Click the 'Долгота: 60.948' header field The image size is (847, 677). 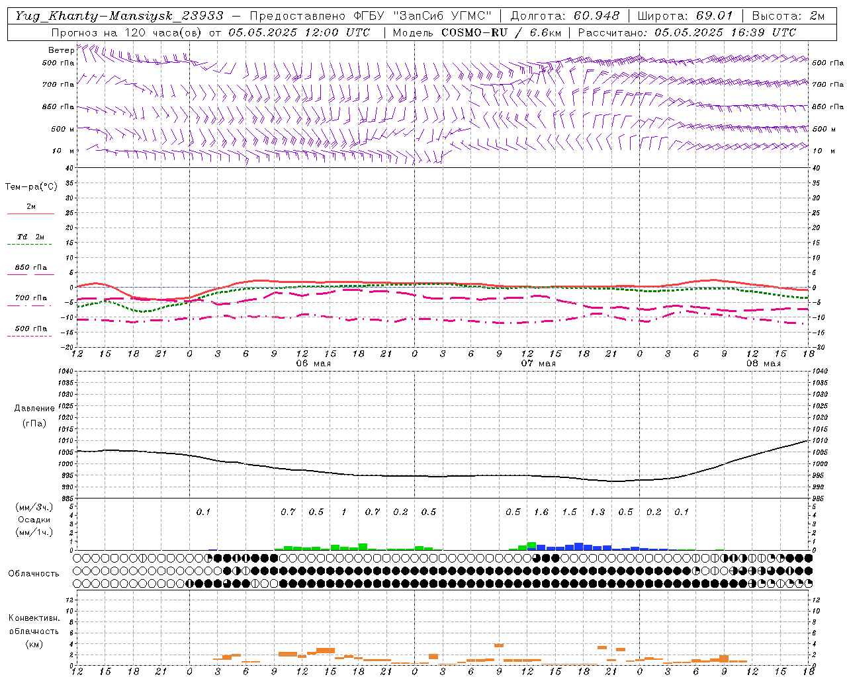click(x=565, y=16)
